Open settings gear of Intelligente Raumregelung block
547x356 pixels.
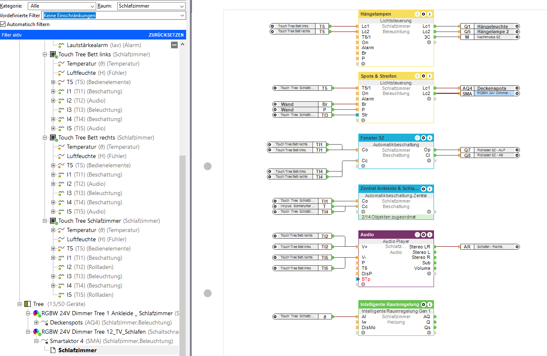coord(423,304)
